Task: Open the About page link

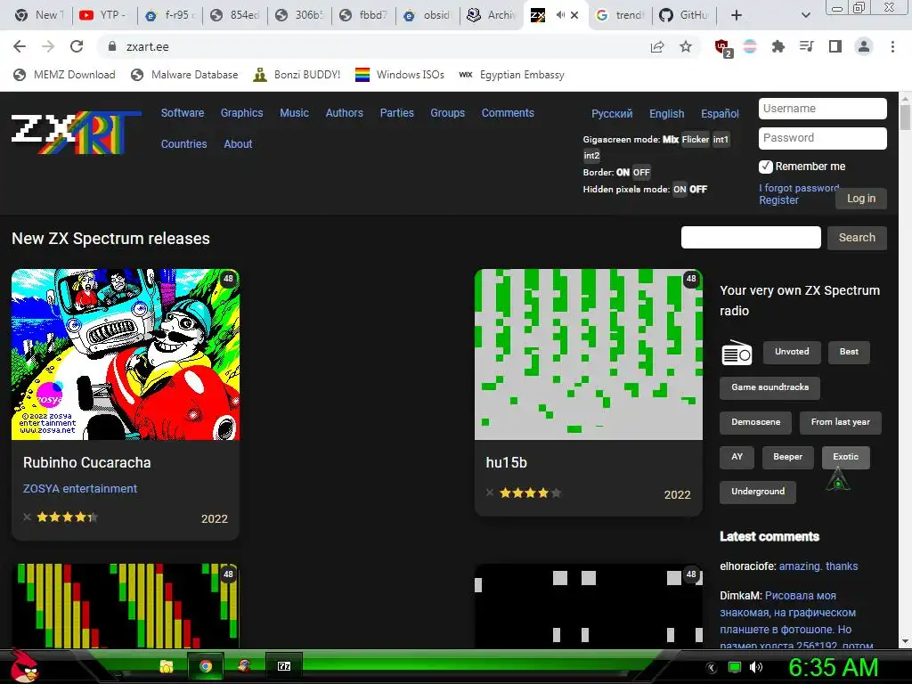Action: (238, 143)
